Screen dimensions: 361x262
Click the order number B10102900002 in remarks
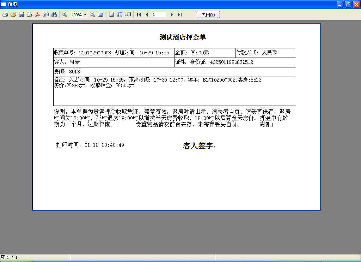[x=219, y=80]
